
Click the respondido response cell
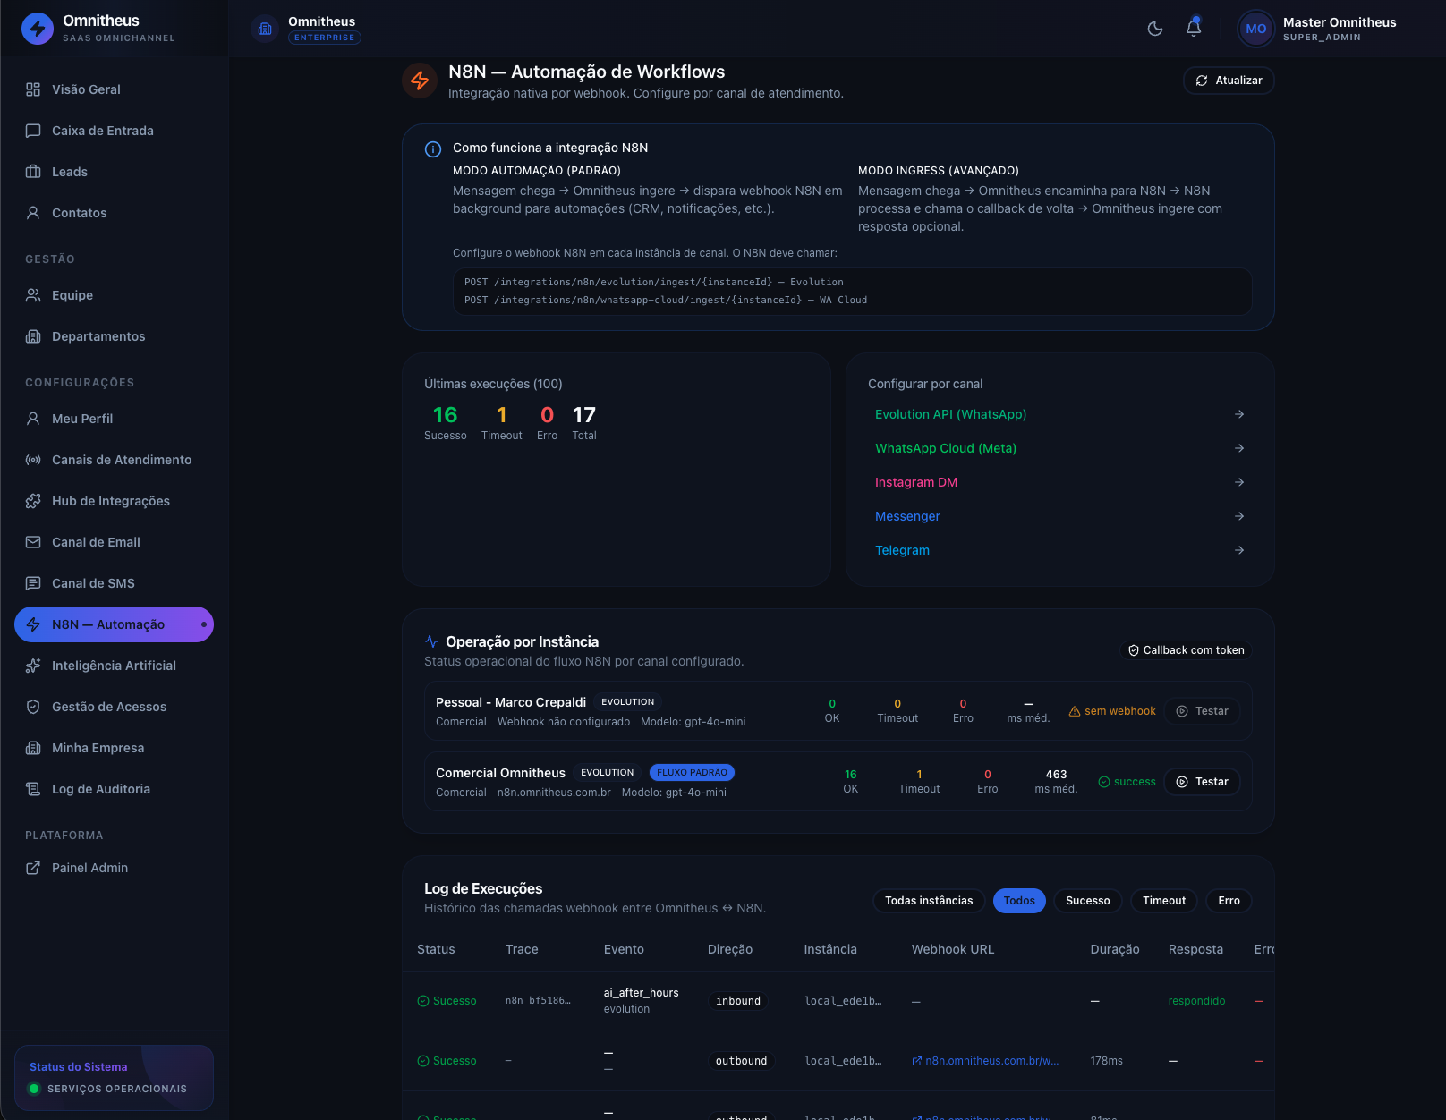click(1196, 1001)
